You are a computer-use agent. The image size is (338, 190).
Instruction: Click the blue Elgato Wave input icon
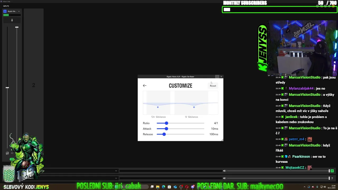tap(5, 11)
